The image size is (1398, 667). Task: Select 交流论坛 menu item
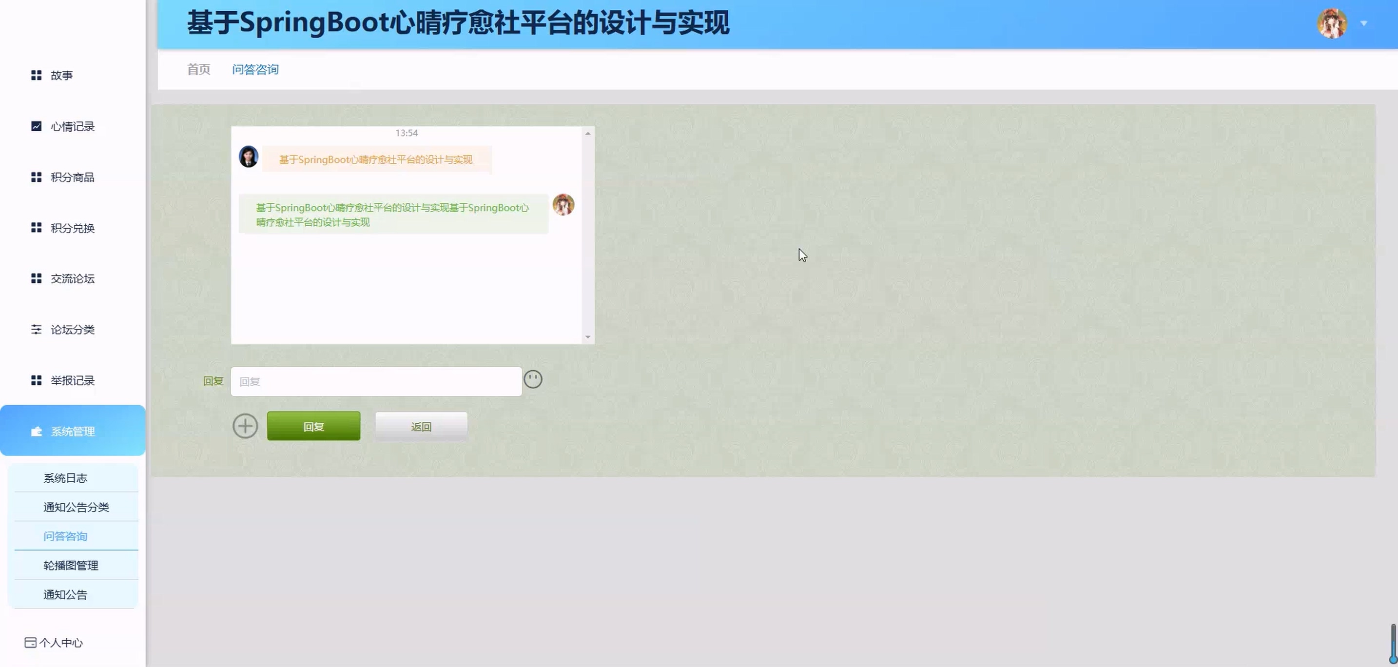pyautogui.click(x=72, y=278)
